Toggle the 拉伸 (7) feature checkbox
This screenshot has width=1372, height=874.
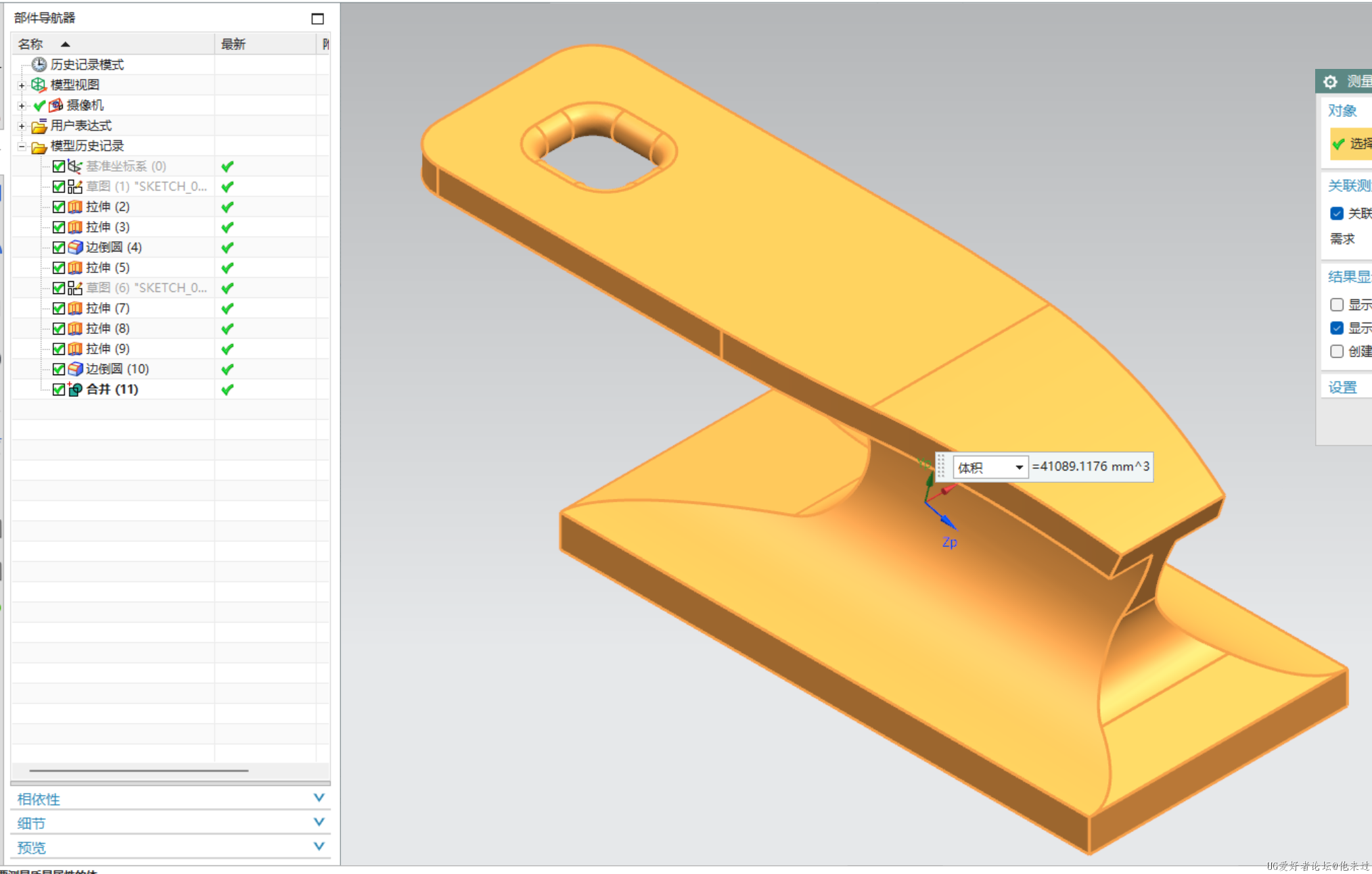[x=59, y=308]
